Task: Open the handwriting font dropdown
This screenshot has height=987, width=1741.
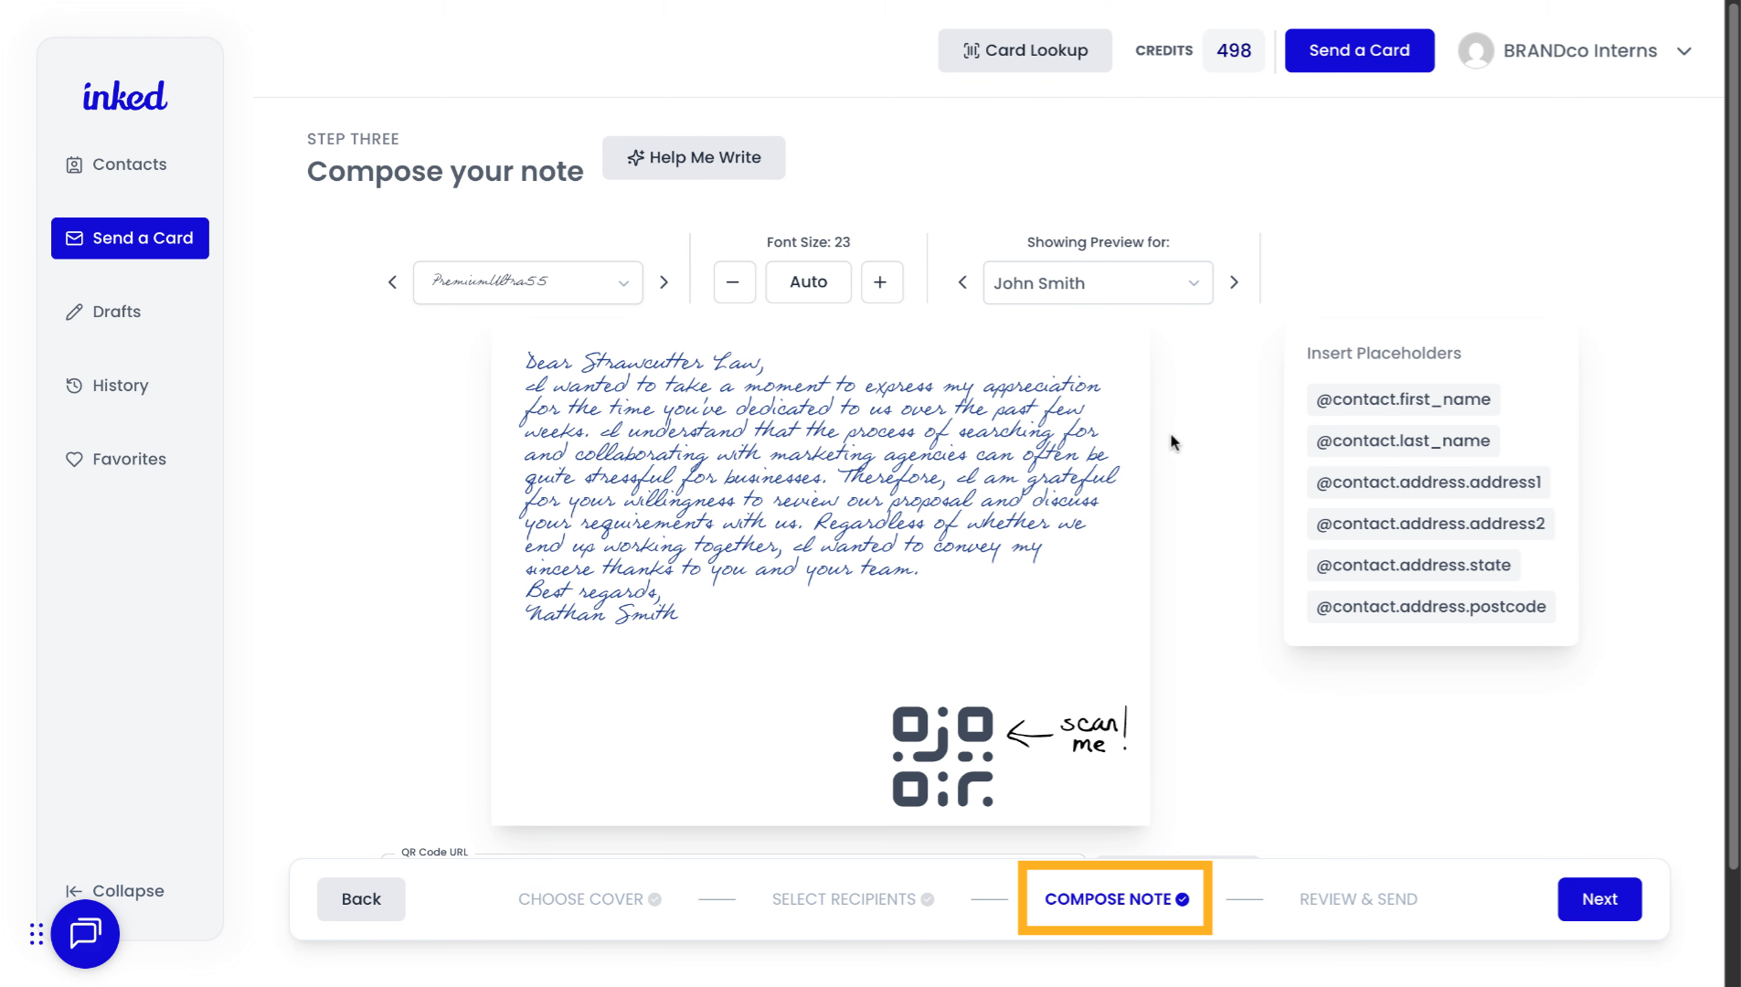Action: point(528,282)
